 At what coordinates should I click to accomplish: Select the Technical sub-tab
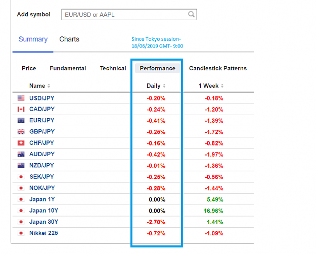[113, 68]
